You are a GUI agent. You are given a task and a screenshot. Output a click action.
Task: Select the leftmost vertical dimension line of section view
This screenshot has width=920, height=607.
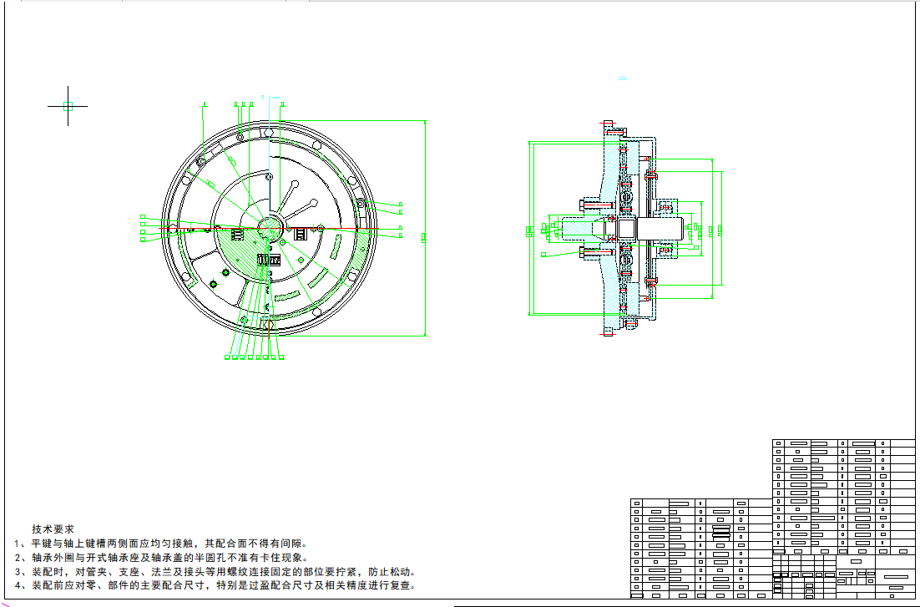coord(529,228)
